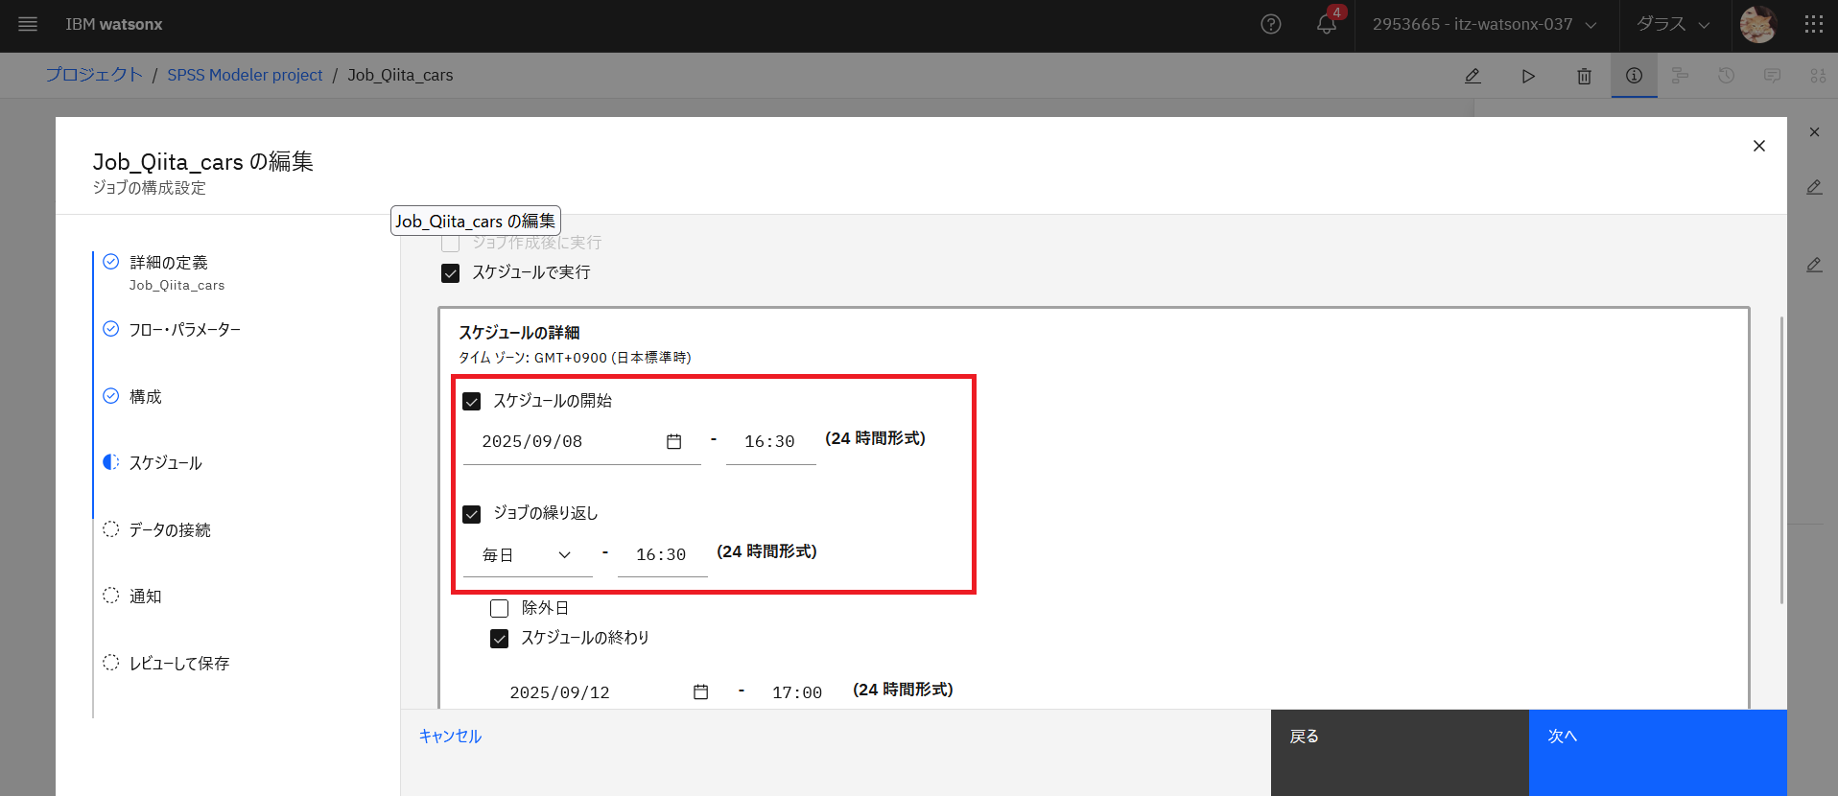
Task: Open the hamburger navigation menu
Action: (x=28, y=24)
